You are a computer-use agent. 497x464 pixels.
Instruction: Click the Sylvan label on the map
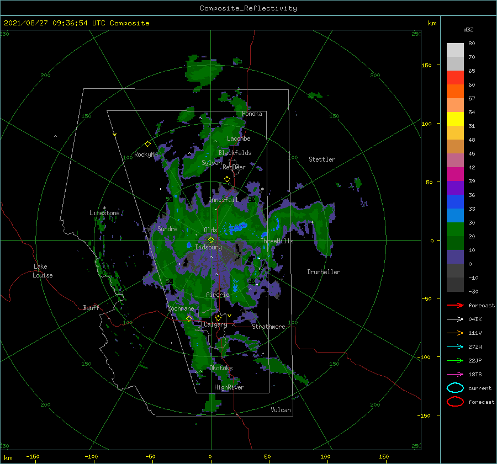212,163
